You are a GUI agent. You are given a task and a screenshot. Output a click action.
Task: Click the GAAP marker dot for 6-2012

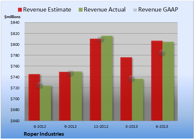40,85
